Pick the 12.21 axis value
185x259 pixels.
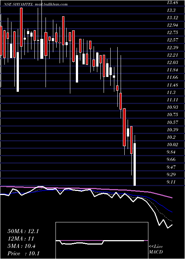(172, 55)
